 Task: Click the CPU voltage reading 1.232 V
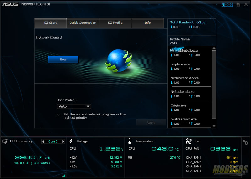[x=111, y=149]
